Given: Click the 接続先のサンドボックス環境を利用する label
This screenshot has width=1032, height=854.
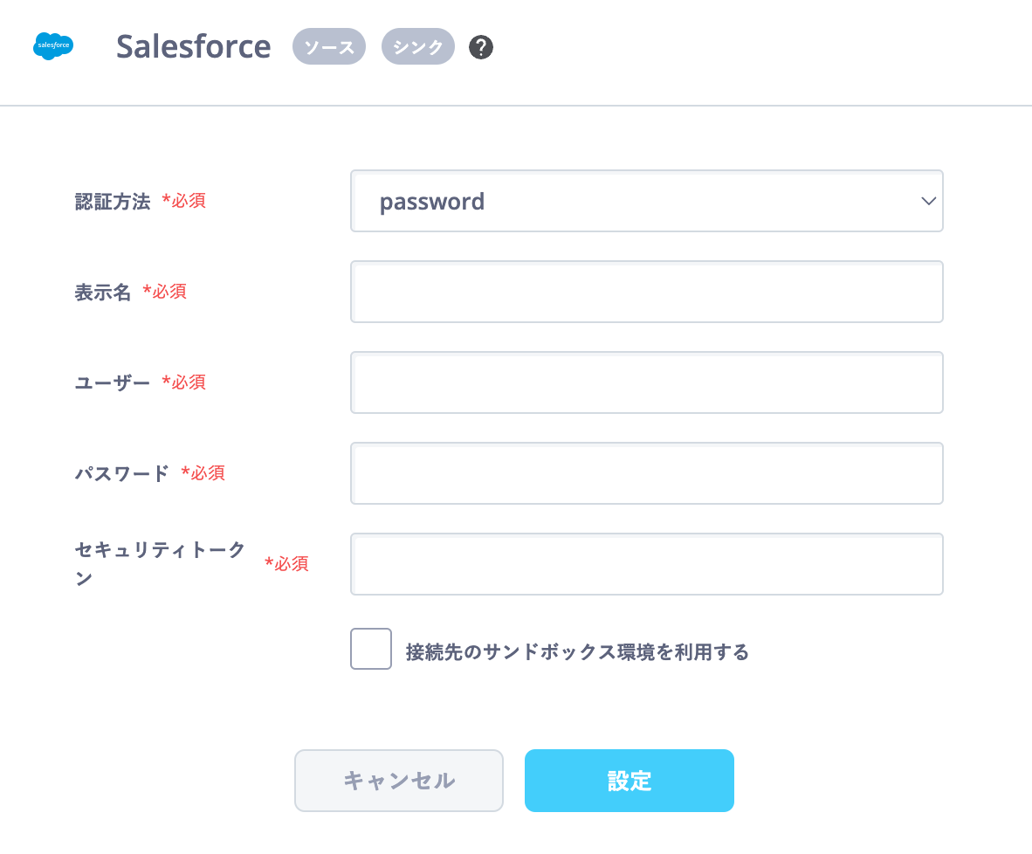Looking at the screenshot, I should click(577, 652).
